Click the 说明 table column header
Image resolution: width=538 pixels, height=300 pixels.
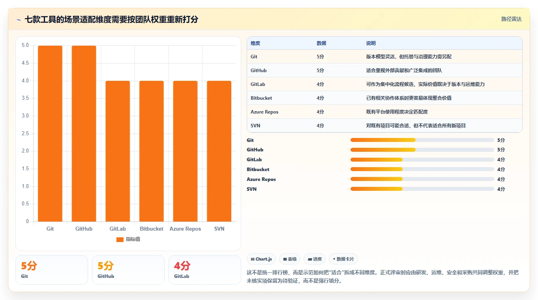click(x=371, y=43)
